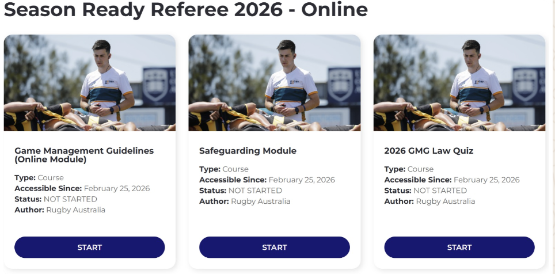Click the Safeguarding Module referee photo
The image size is (555, 274).
[275, 83]
